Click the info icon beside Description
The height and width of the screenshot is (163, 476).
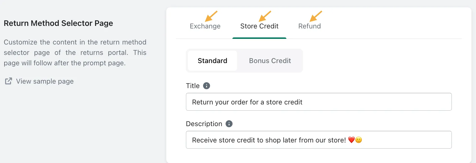coord(229,124)
